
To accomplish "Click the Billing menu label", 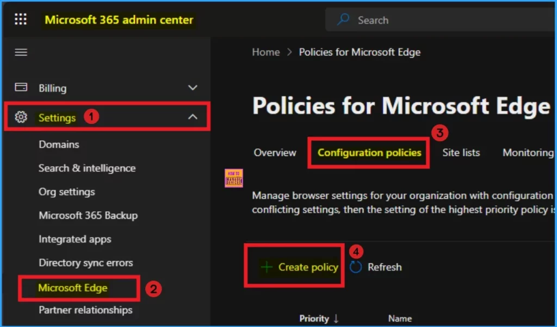I will [x=53, y=88].
